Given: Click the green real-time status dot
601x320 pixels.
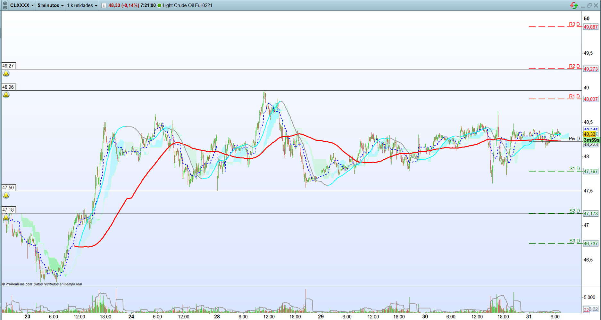Looking at the screenshot, I should (159, 5).
